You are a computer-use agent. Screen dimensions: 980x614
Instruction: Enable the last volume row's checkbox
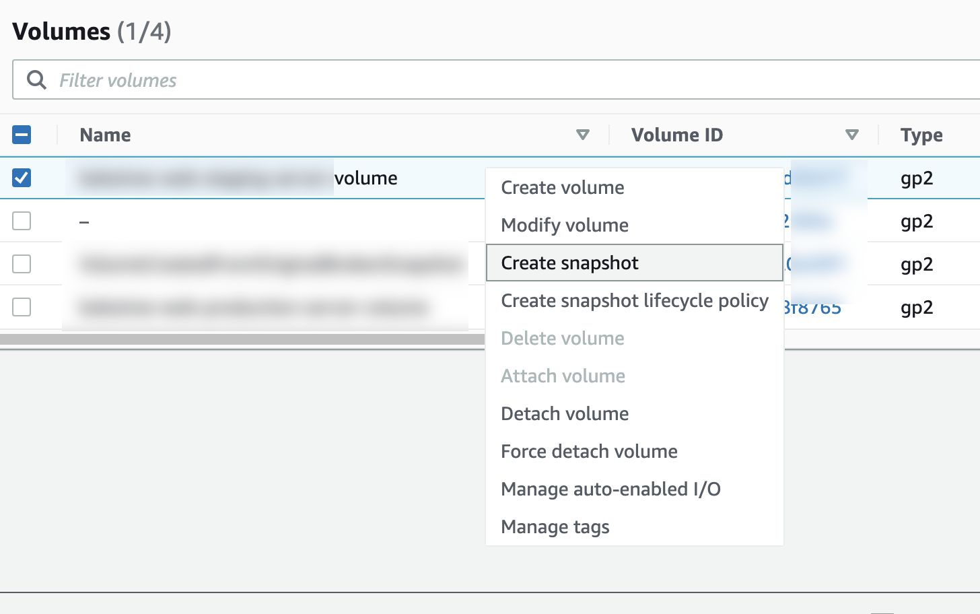pyautogui.click(x=21, y=307)
